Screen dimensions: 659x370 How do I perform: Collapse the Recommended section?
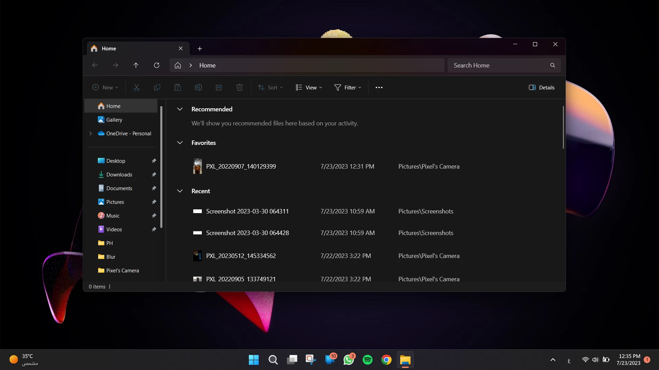(180, 109)
